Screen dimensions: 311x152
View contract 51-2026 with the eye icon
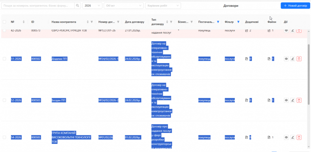286,59
